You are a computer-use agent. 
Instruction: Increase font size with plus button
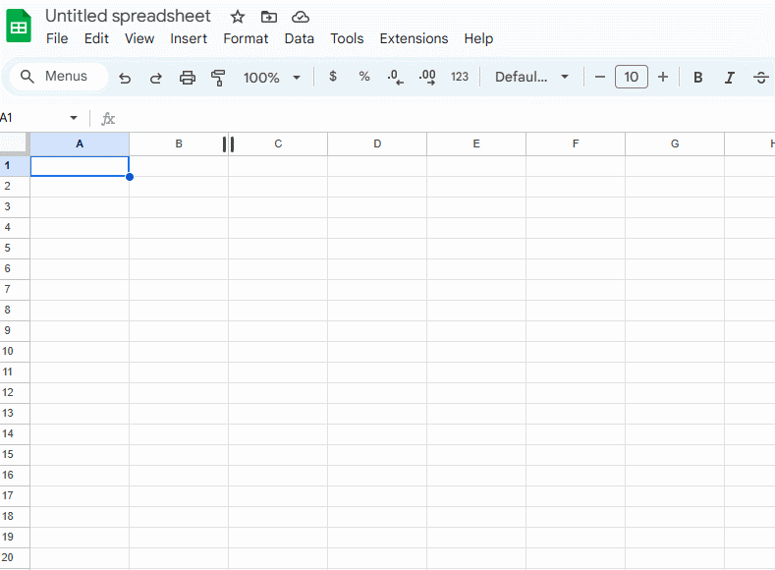pos(663,77)
